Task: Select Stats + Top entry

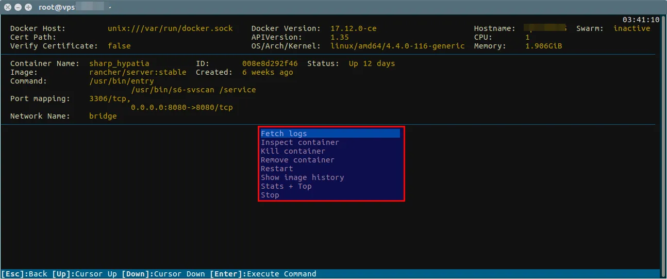Action: [x=286, y=186]
